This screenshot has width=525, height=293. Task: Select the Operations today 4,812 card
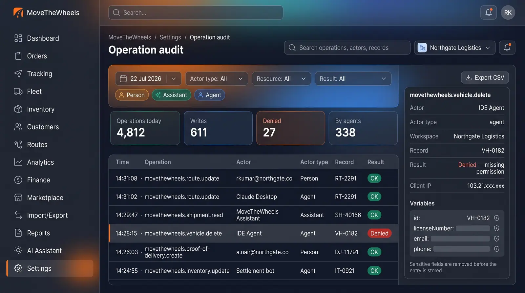145,128
